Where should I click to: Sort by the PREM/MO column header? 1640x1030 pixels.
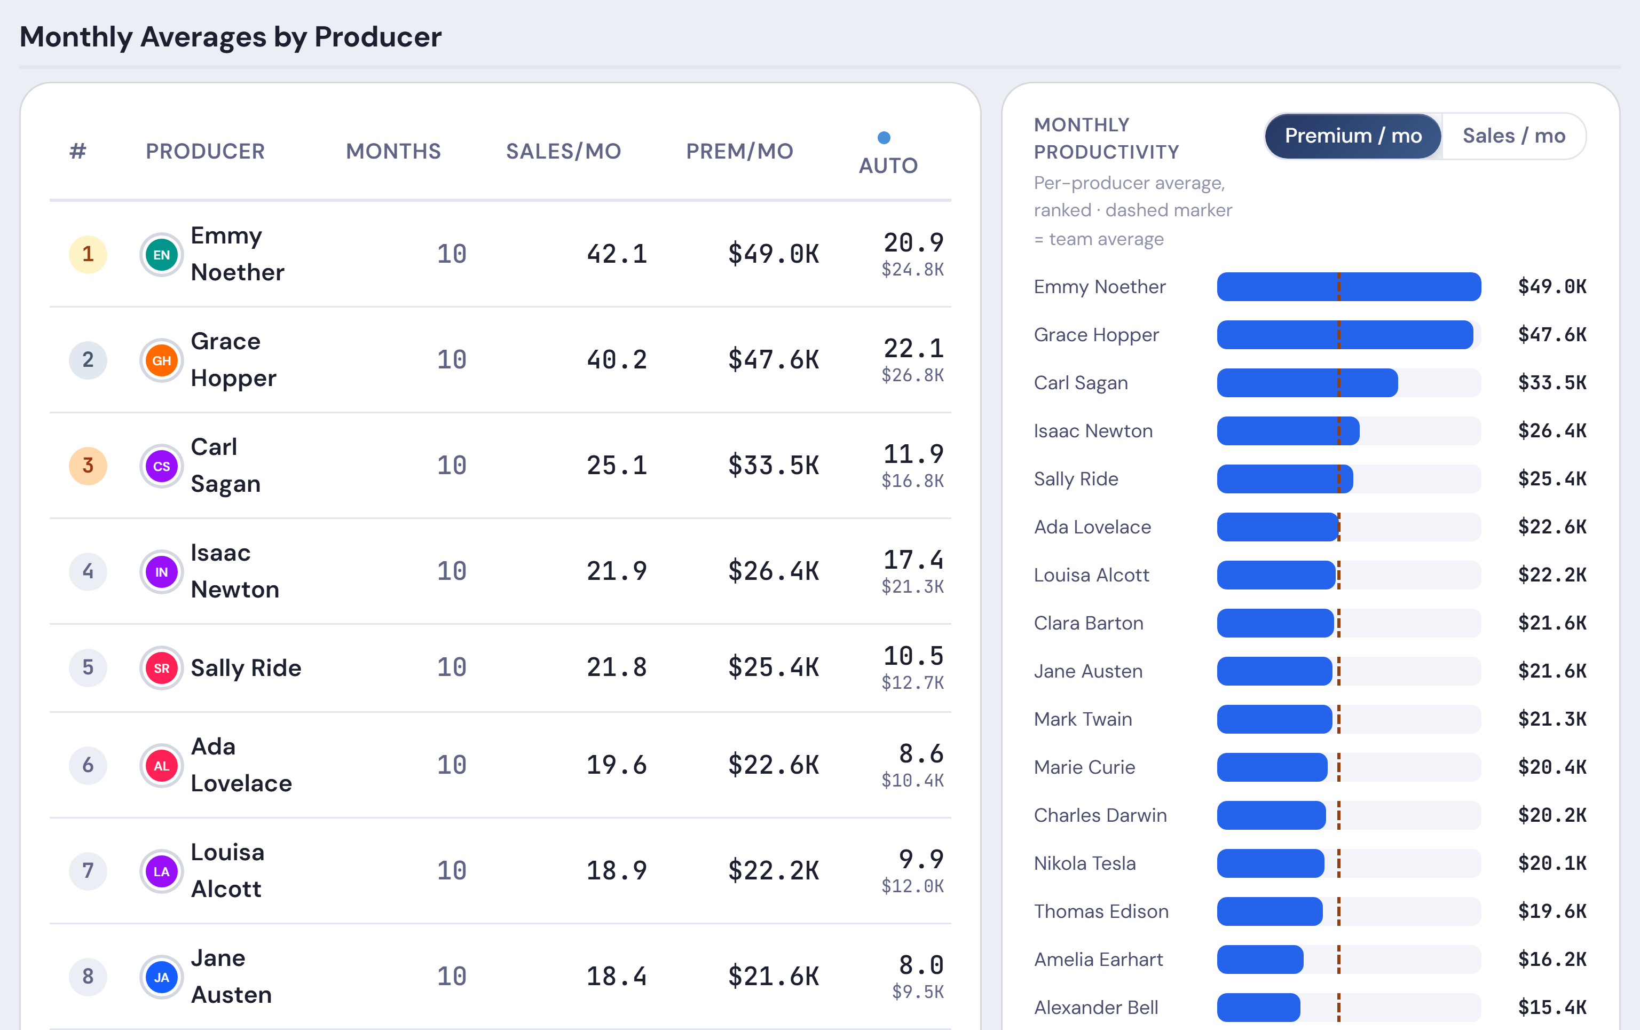pyautogui.click(x=739, y=151)
